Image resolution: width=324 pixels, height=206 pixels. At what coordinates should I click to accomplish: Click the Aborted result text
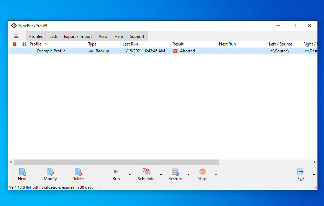[187, 51]
